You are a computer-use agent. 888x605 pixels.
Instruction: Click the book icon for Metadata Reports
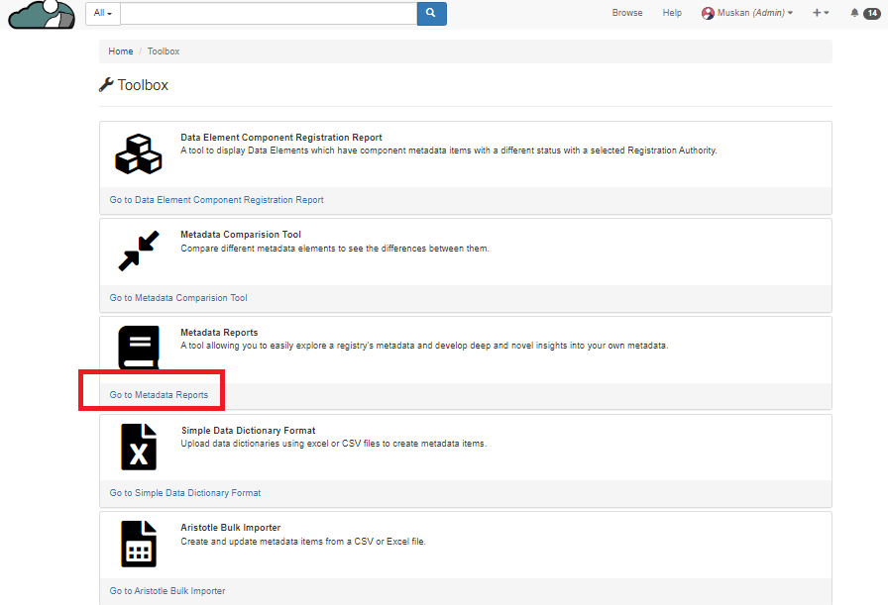tap(138, 349)
